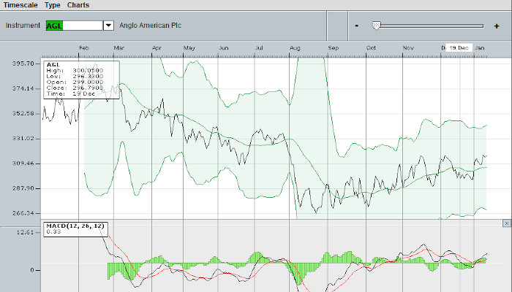The image size is (512, 292).
Task: Click the minus zoom-out button
Action: coord(356,26)
